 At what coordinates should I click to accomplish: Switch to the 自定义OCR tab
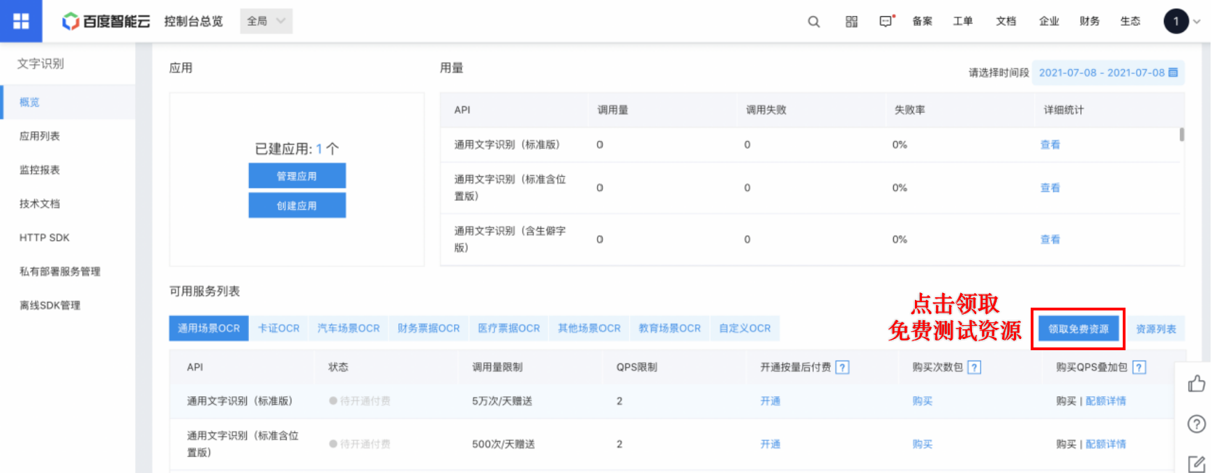pyautogui.click(x=745, y=328)
